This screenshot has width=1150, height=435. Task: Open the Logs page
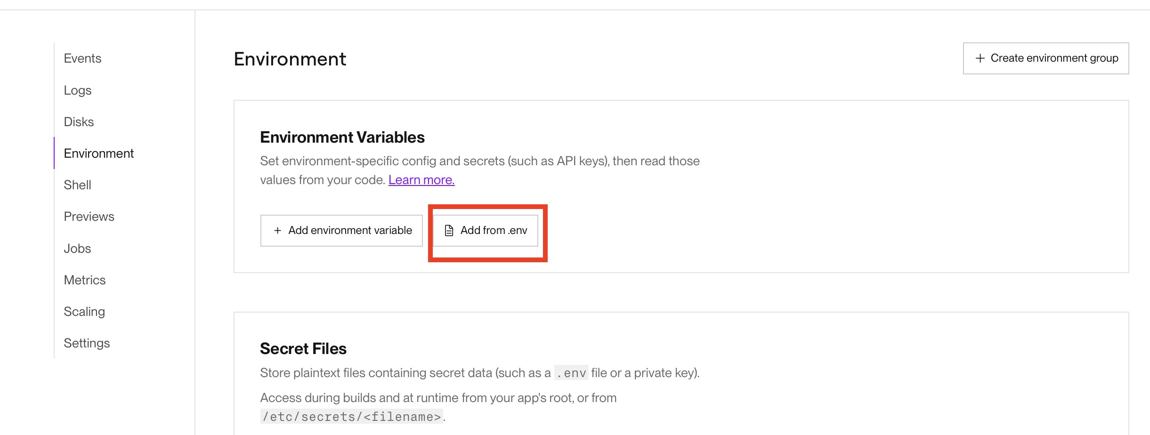tap(78, 90)
